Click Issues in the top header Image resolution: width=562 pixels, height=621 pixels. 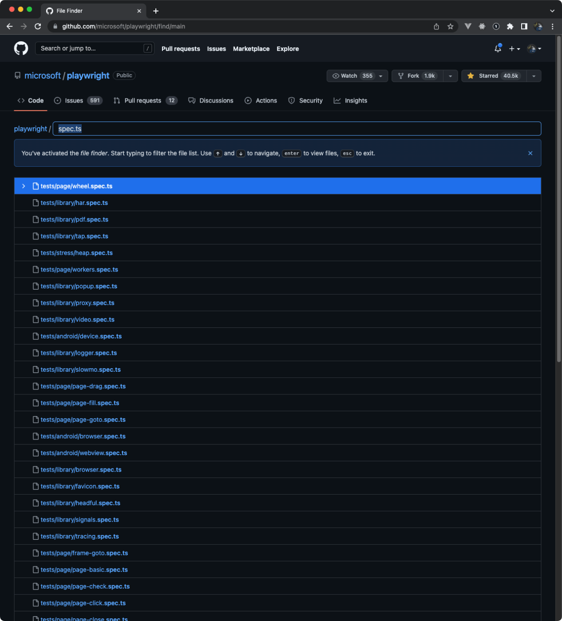point(217,49)
